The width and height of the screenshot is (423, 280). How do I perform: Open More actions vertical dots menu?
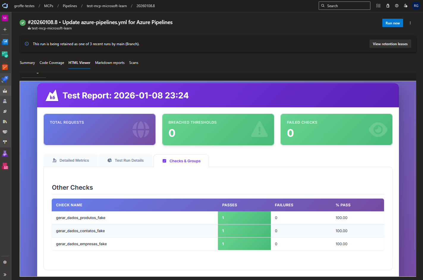pos(410,23)
